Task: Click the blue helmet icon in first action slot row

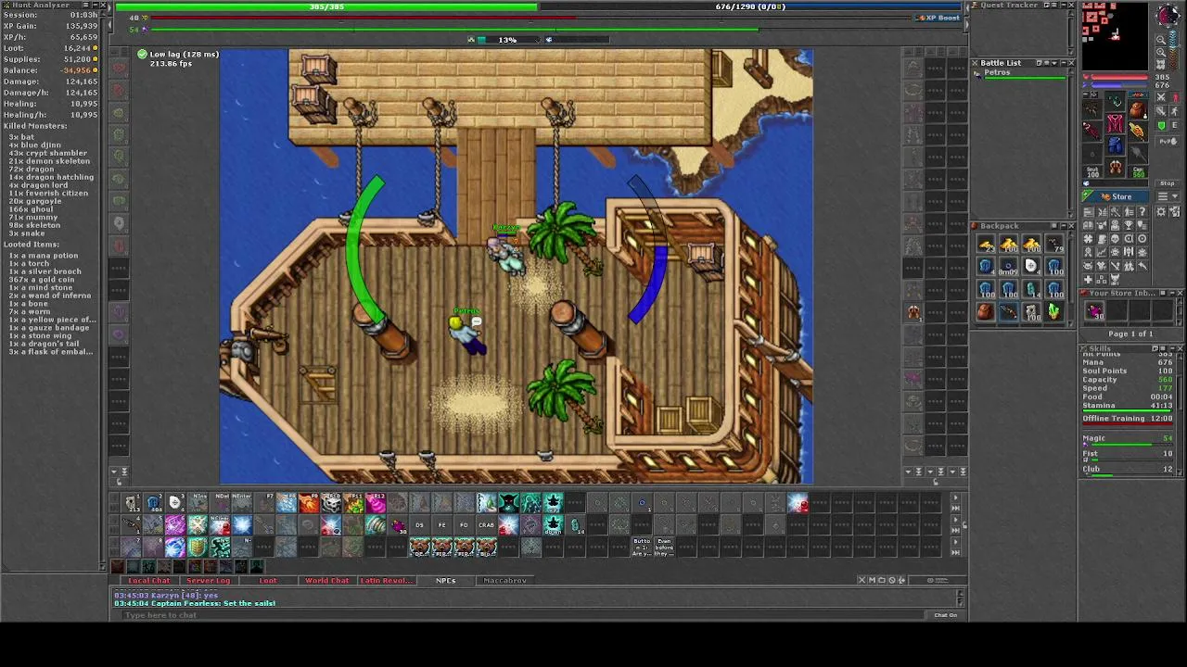Action: 152,502
